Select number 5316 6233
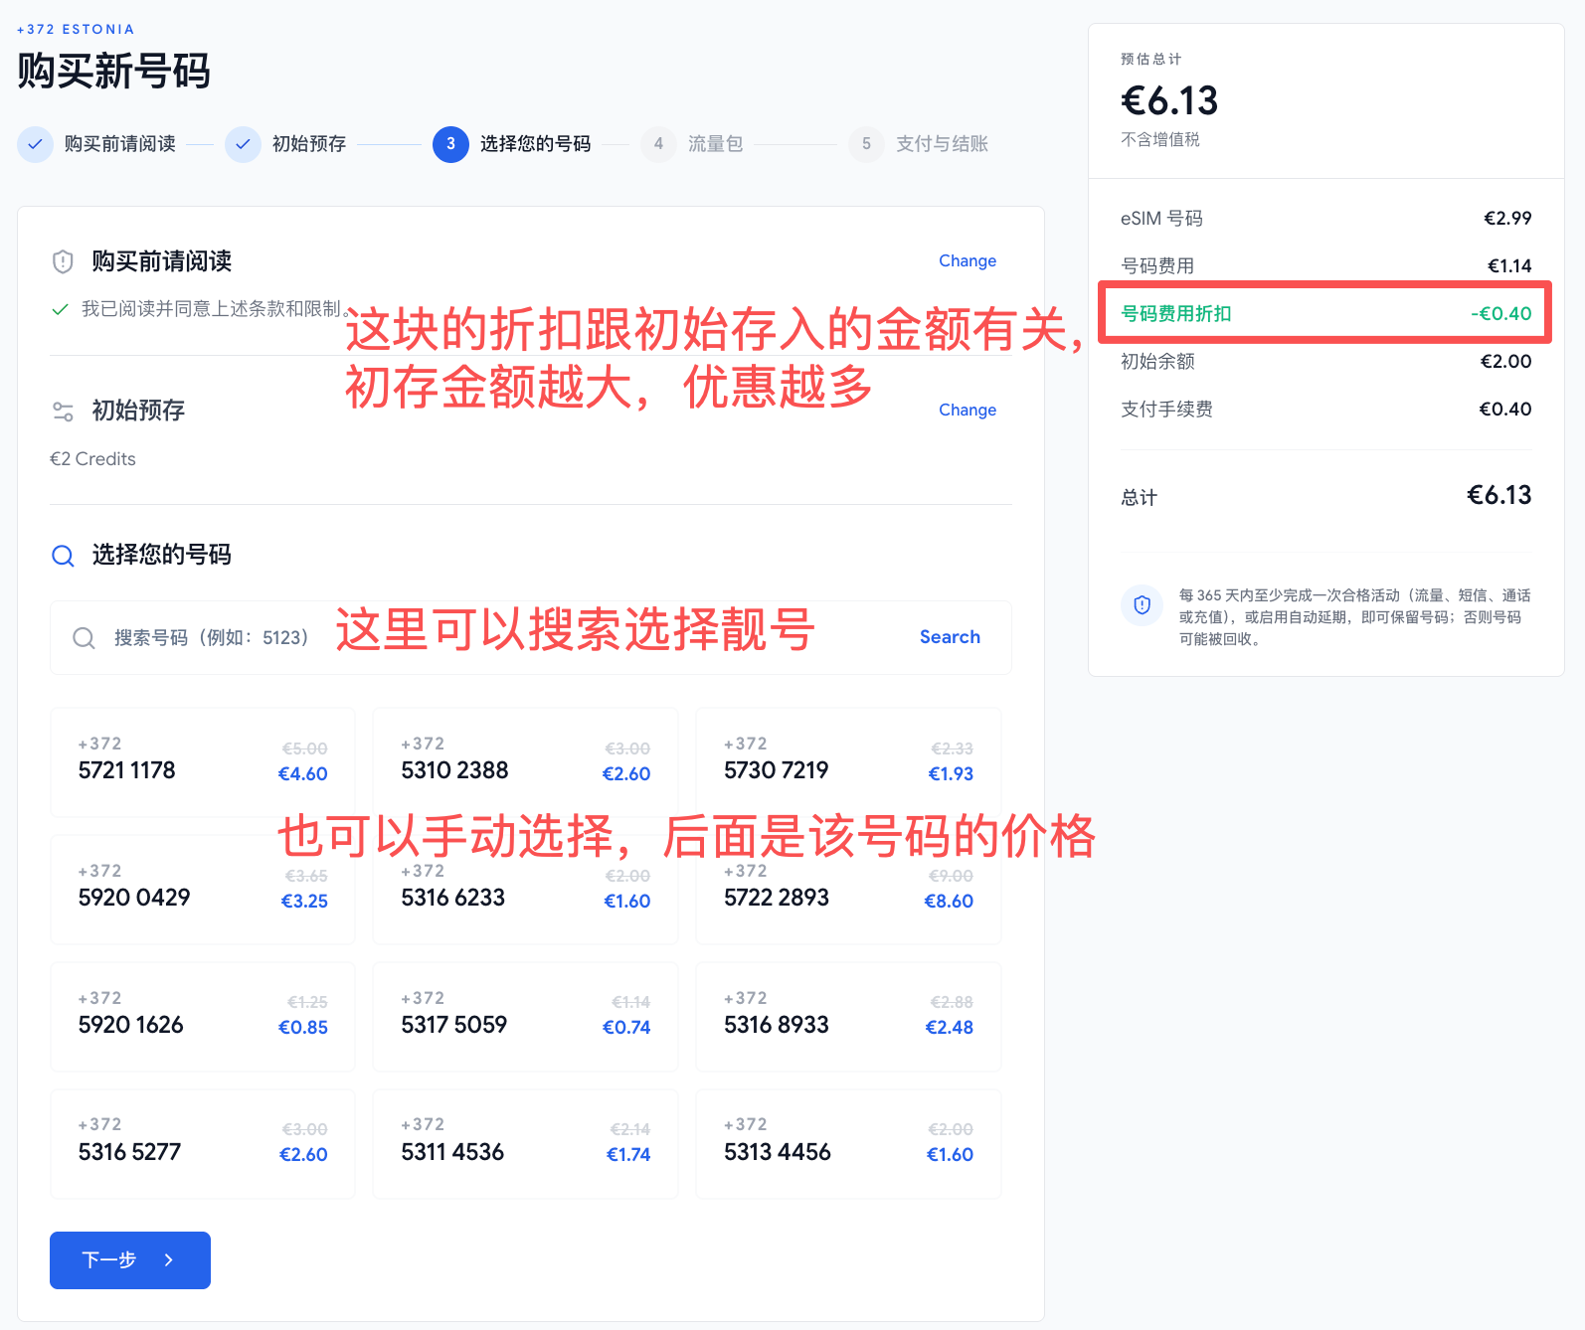This screenshot has width=1585, height=1330. coord(525,890)
